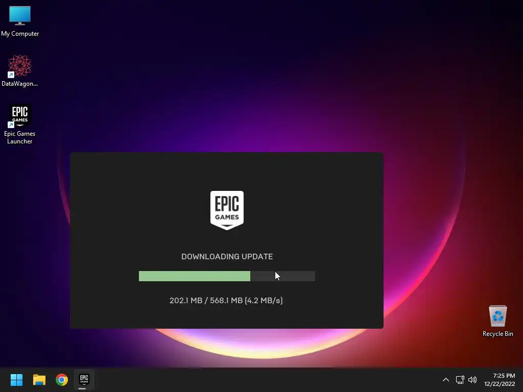Image resolution: width=523 pixels, height=392 pixels.
Task: Select the DataWagon desktop shortcut
Action: click(20, 70)
